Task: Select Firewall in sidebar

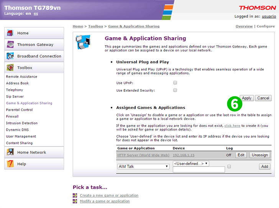Action: tap(12, 116)
